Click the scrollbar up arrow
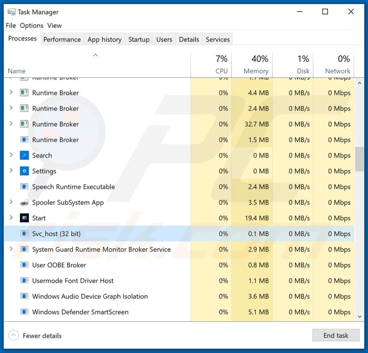 click(x=360, y=83)
